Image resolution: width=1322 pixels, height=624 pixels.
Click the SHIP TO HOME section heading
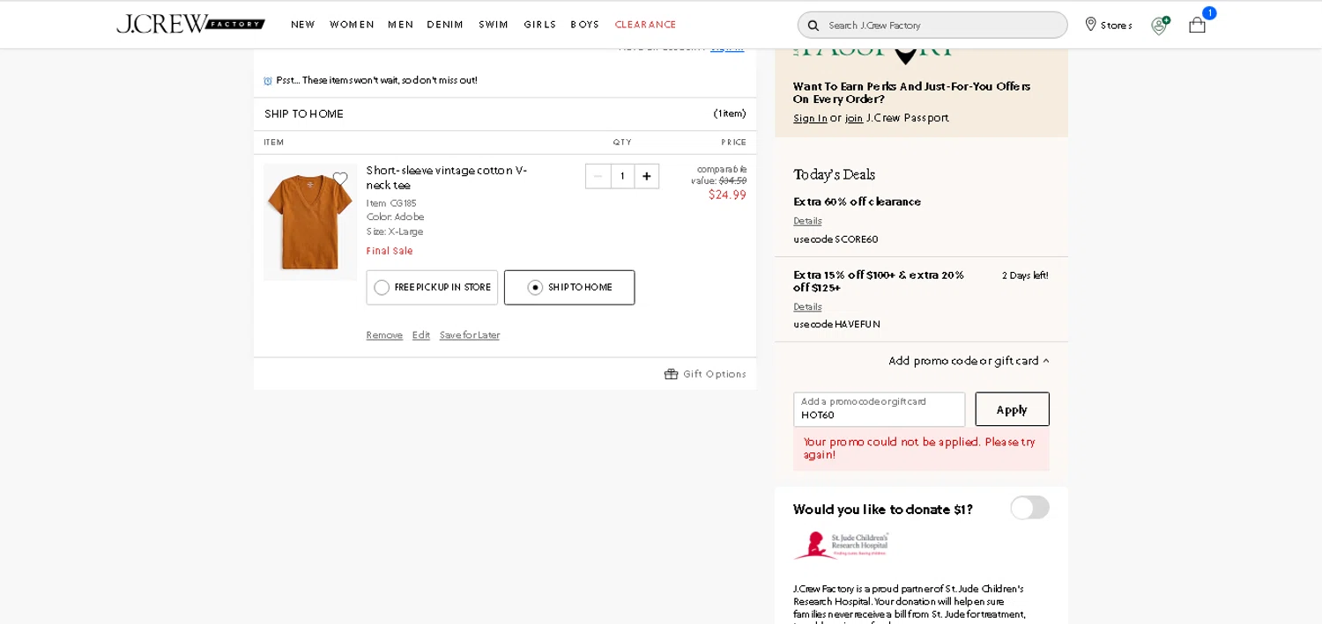click(304, 114)
